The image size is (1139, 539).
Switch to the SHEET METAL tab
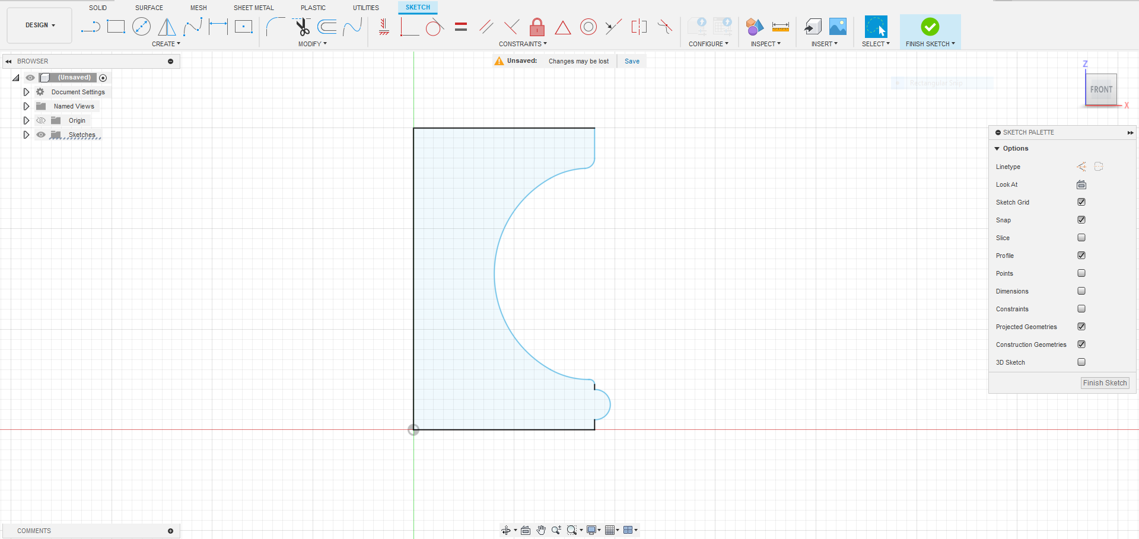click(254, 8)
